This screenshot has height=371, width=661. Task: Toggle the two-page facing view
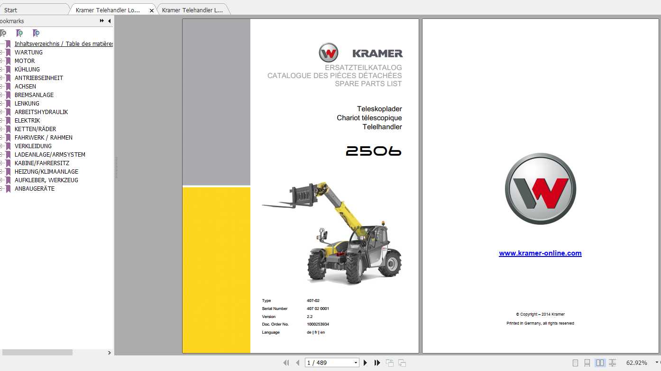click(x=600, y=363)
